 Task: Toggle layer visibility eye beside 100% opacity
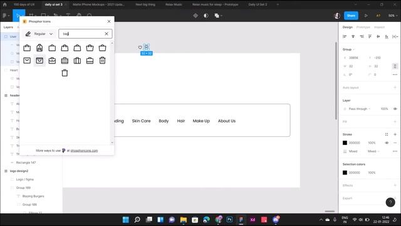pos(395,109)
